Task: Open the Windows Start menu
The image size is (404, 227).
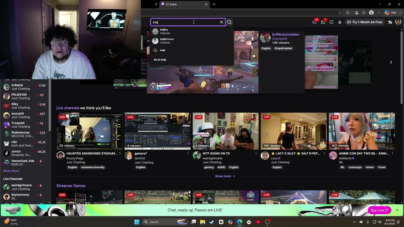Action: (x=137, y=222)
